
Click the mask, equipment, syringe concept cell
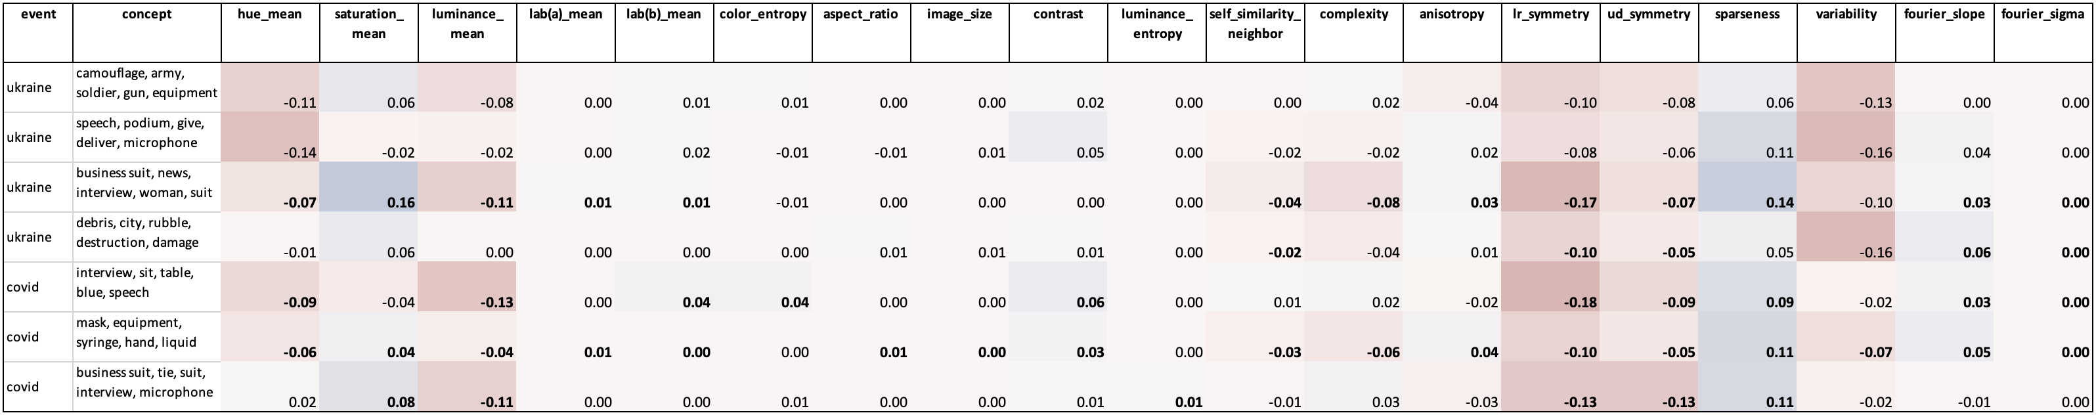point(146,332)
